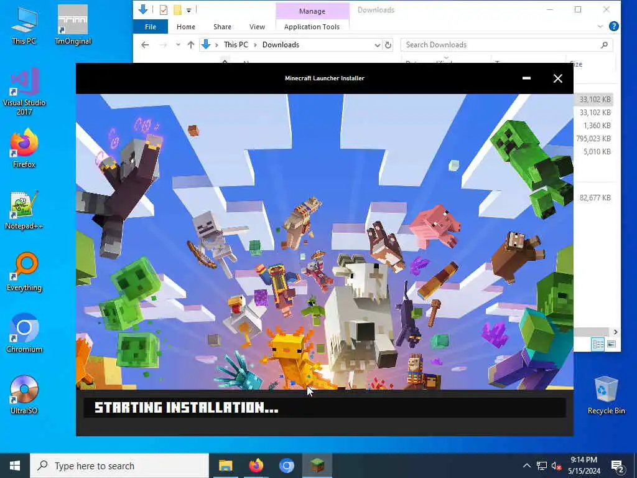Viewport: 637px width, 478px height.
Task: Minimize the Minecraft Launcher Installer
Action: coord(526,78)
